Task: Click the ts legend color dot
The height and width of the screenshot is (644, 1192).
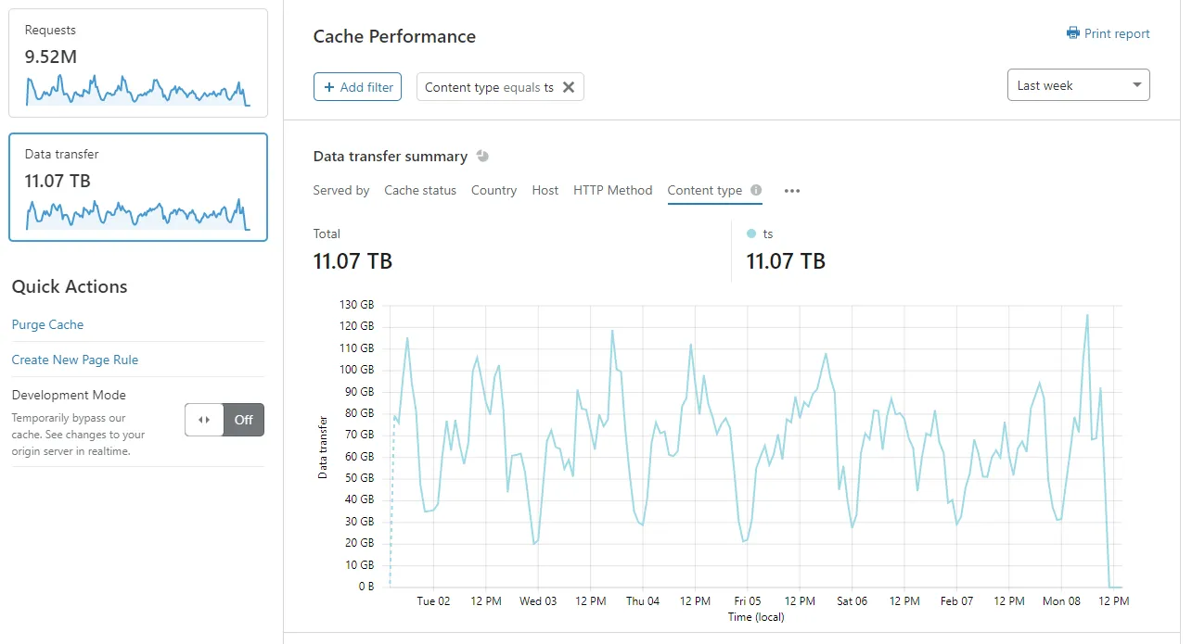Action: pyautogui.click(x=750, y=234)
